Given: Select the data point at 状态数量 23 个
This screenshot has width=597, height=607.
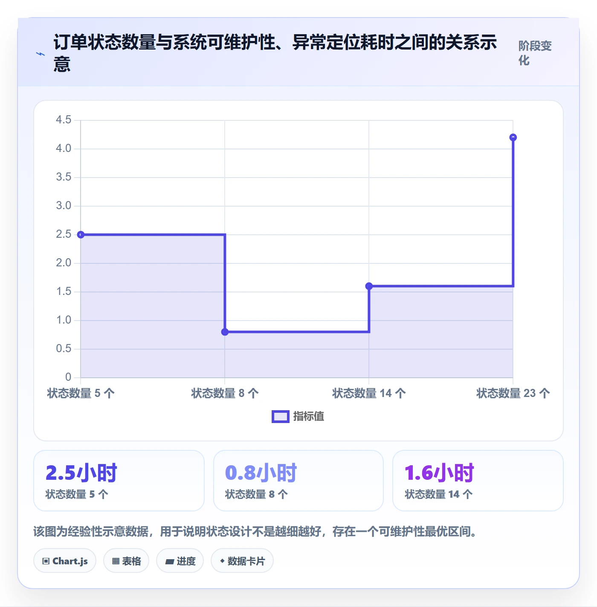Looking at the screenshot, I should (x=513, y=137).
